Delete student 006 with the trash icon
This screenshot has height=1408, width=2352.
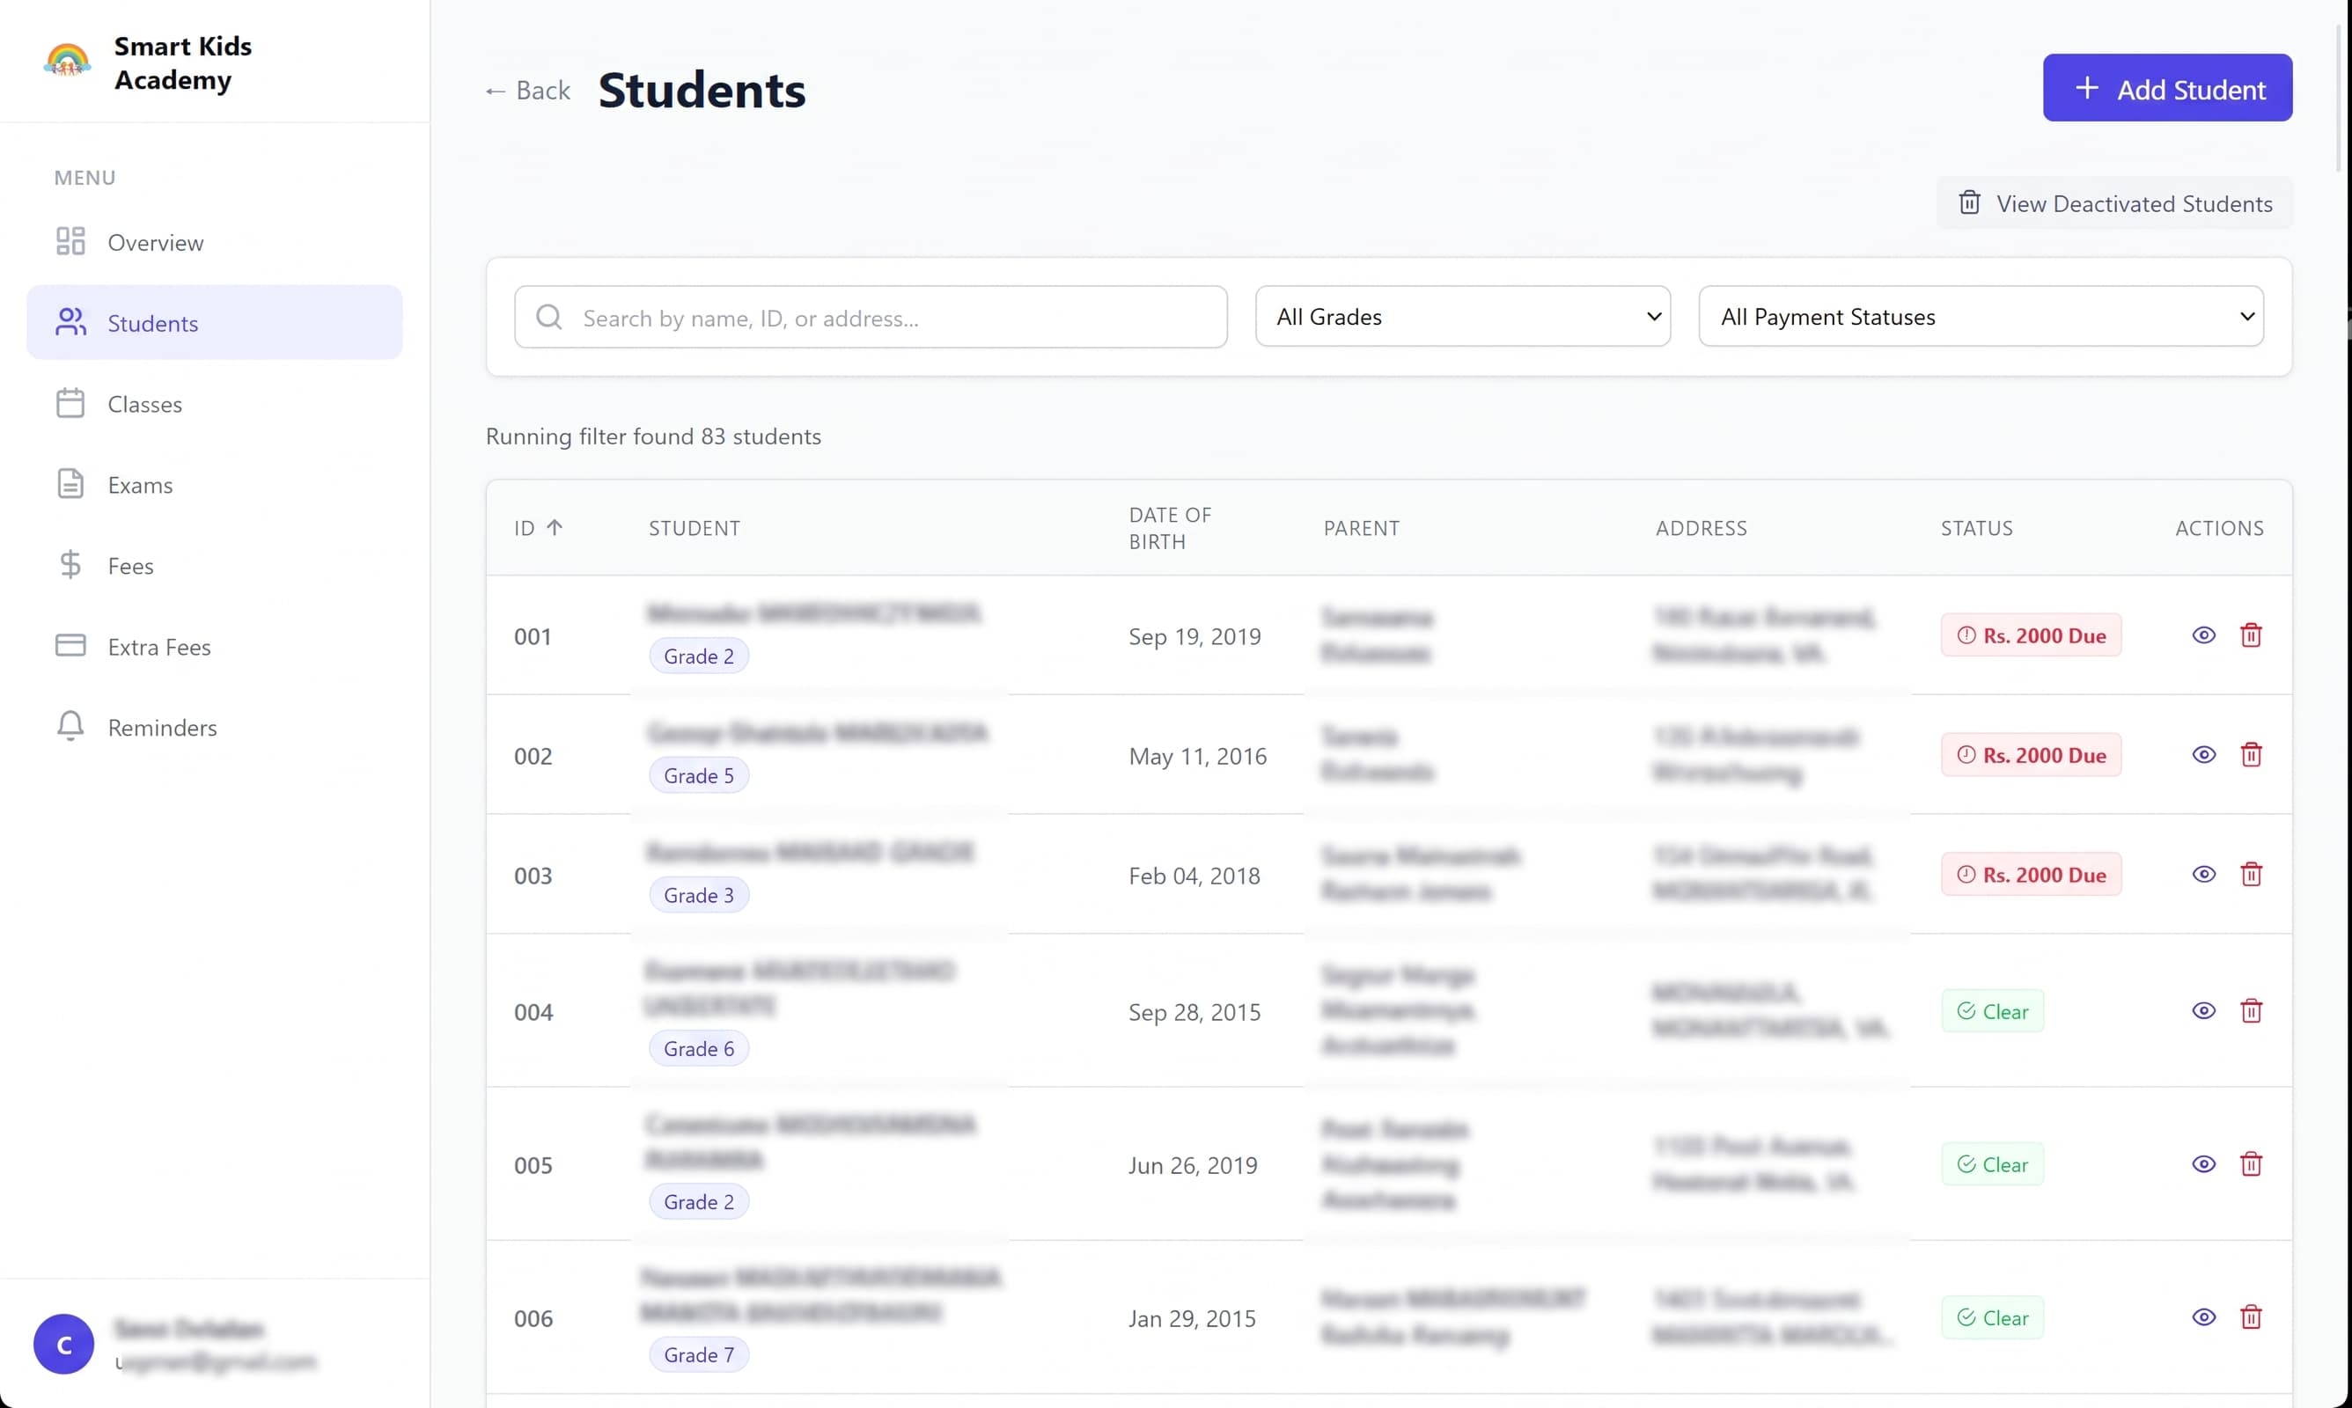click(x=2251, y=1316)
